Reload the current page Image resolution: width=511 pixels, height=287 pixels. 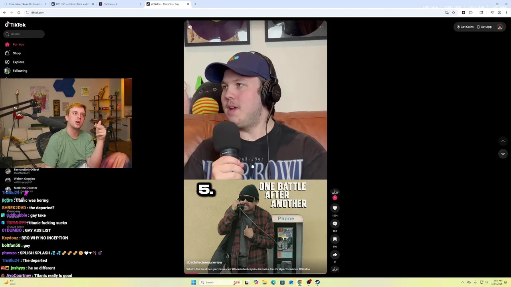18,12
